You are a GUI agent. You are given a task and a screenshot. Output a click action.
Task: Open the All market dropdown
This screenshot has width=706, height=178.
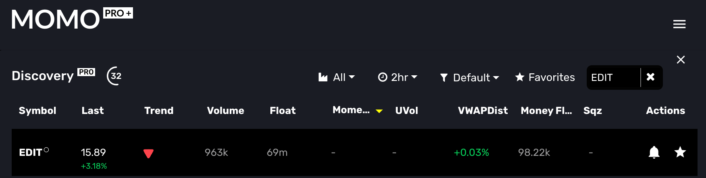[336, 77]
